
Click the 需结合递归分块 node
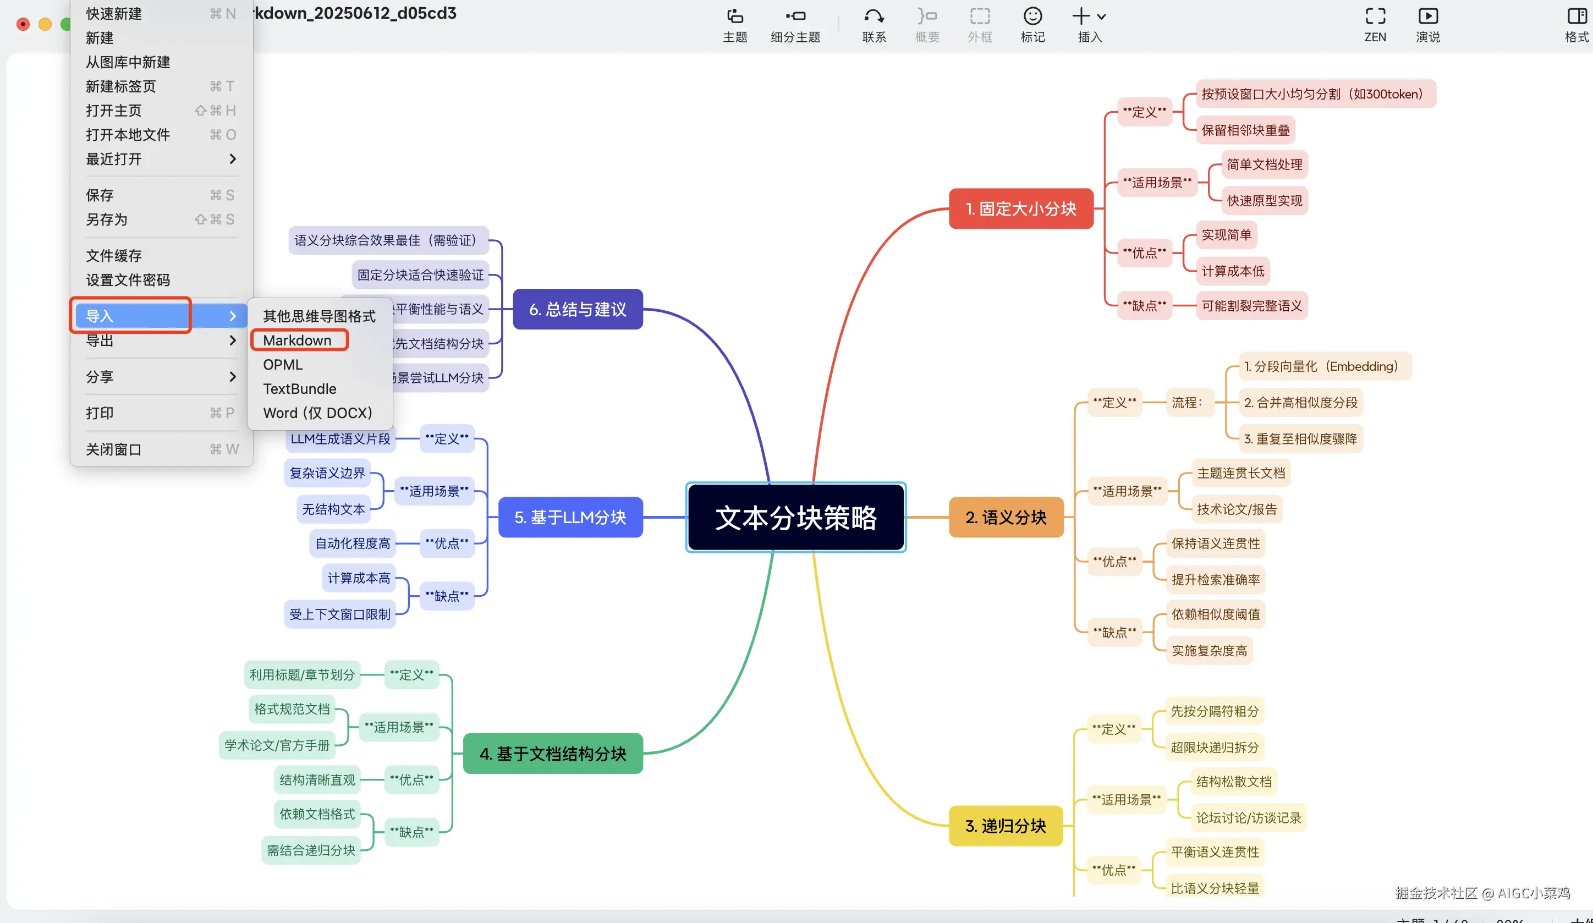pos(310,850)
